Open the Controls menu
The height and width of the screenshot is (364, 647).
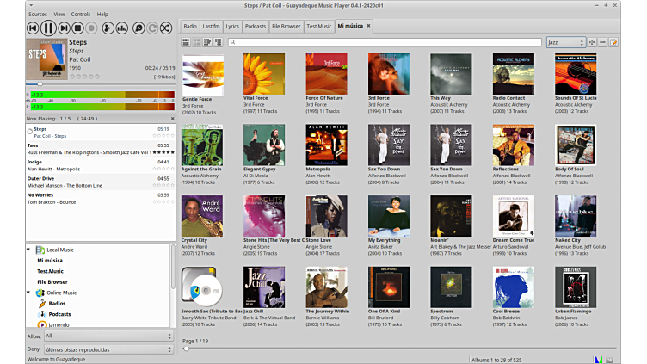pos(80,15)
